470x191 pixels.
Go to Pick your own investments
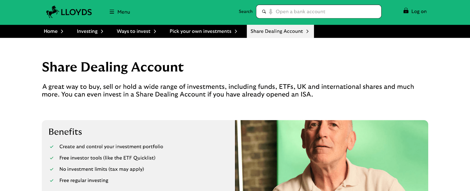click(x=200, y=31)
